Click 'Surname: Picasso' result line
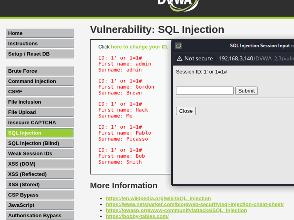 coord(123,139)
